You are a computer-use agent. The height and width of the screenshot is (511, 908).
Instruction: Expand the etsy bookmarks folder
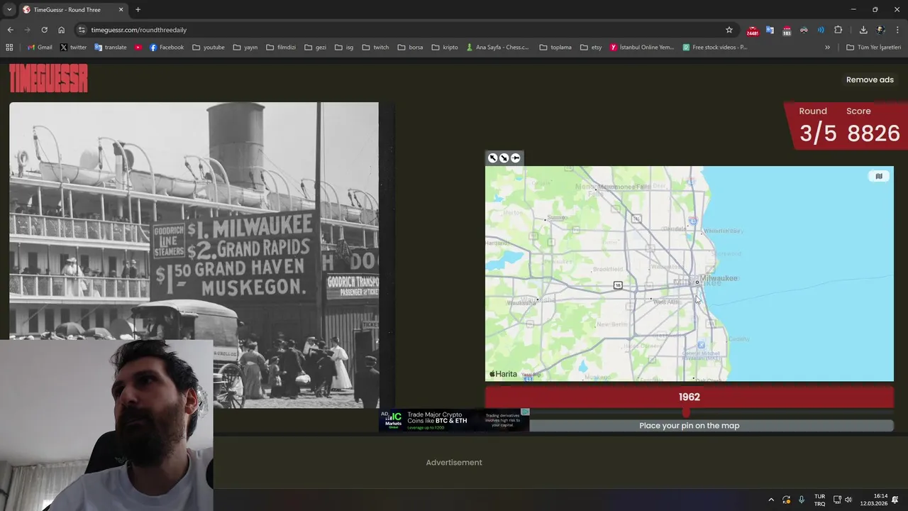pyautogui.click(x=590, y=48)
